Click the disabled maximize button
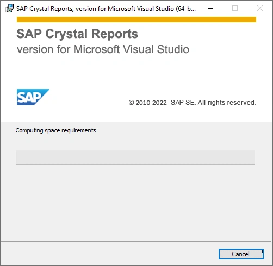This screenshot has height=266, width=273. (235, 8)
